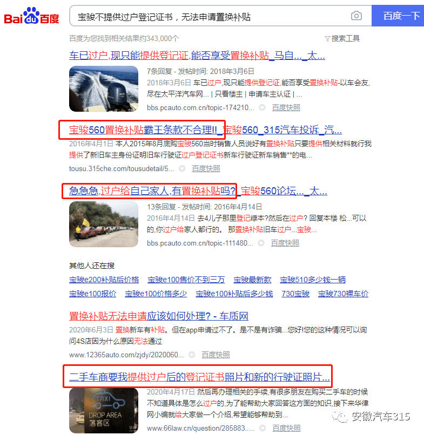Click the filter funnel icon beside 搜索工具
This screenshot has height=435, width=424.
point(327,39)
